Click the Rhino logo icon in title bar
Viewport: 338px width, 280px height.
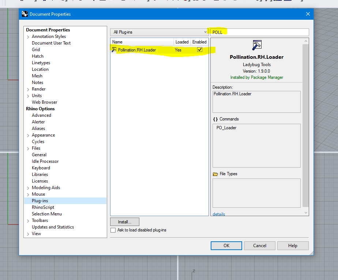25,14
